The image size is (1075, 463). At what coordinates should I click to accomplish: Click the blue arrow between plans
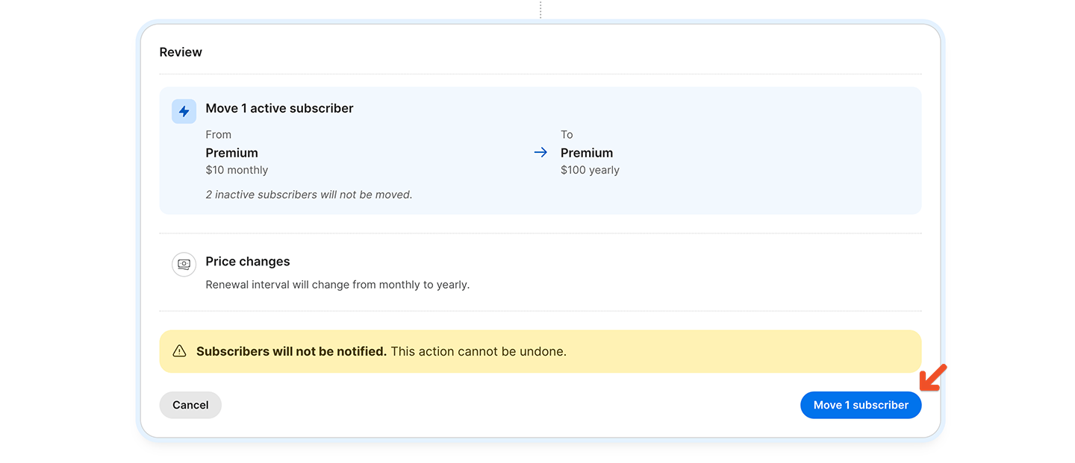click(541, 152)
